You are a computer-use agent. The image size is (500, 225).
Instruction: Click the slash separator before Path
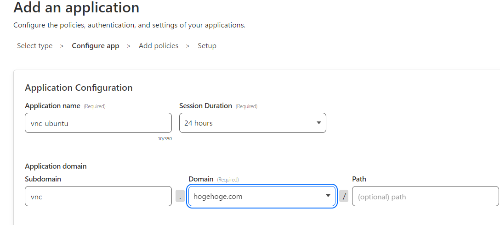coord(344,196)
